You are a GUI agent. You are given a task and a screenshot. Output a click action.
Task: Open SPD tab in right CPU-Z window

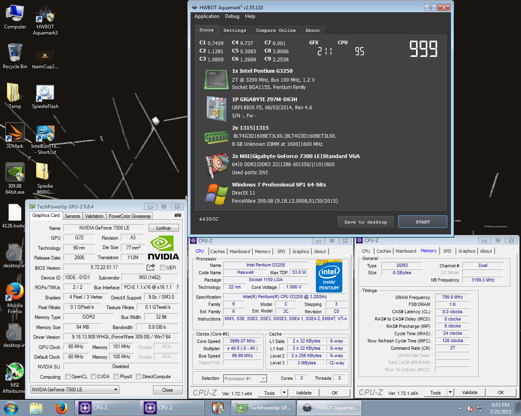[x=447, y=251]
